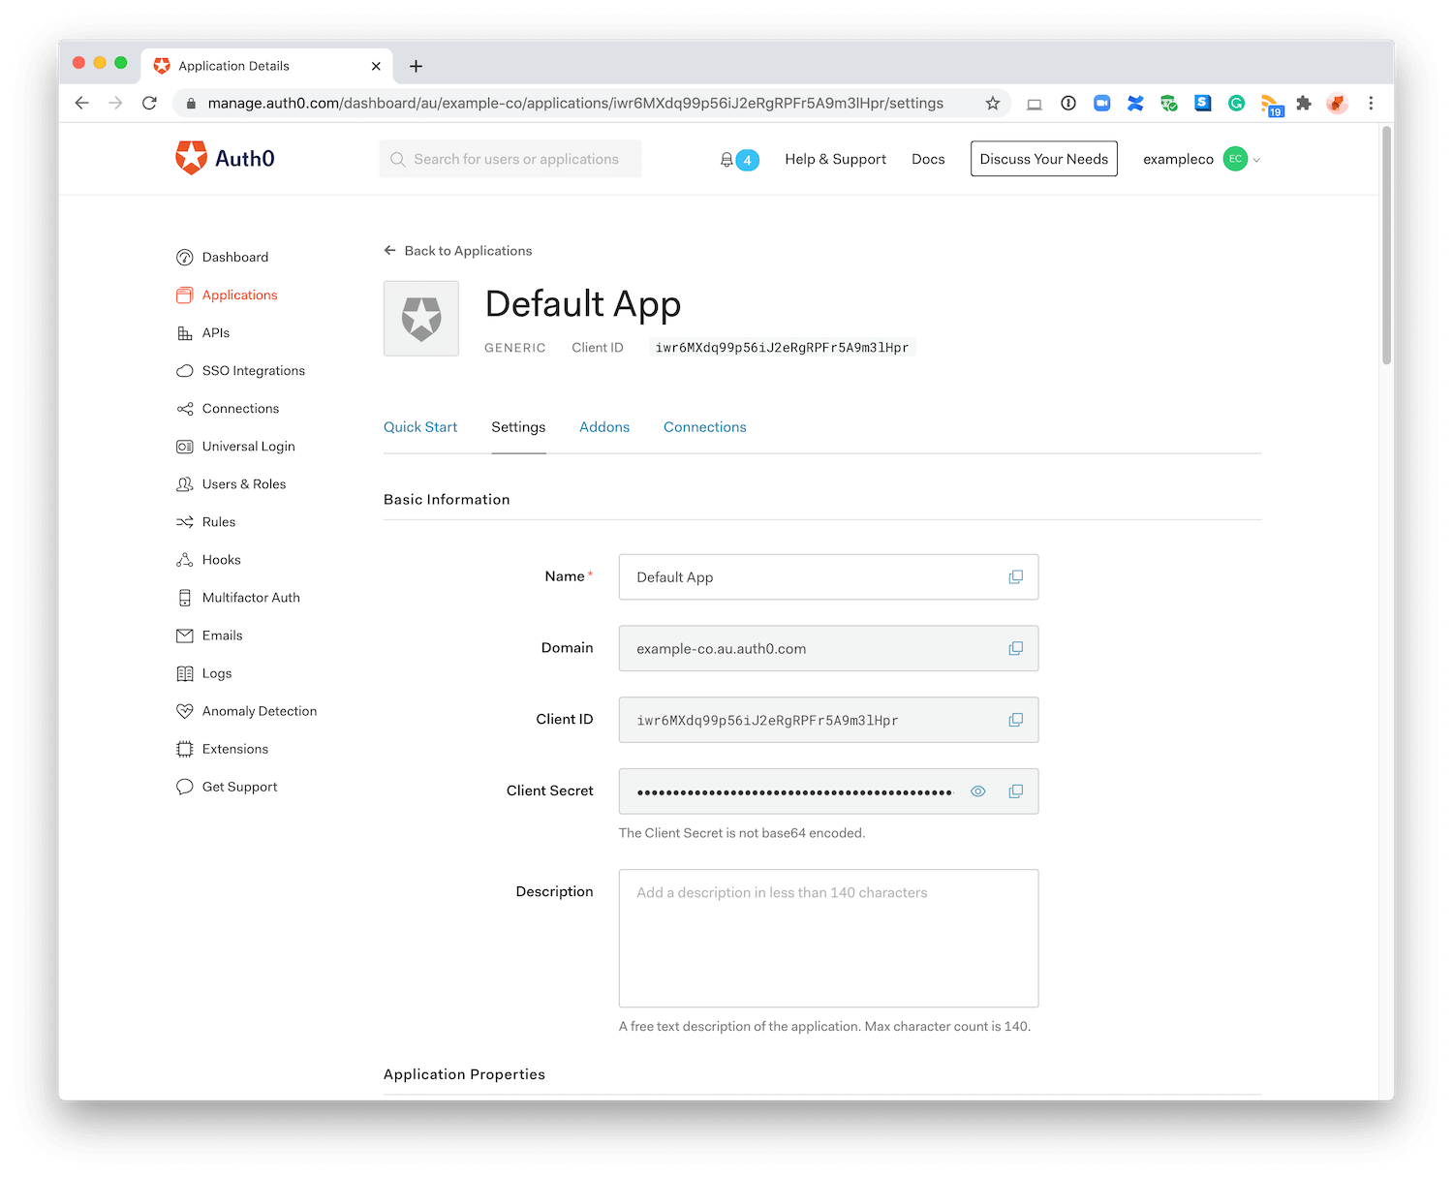Switch to the Quick Start tab
Screen dimensions: 1453x1178
coord(420,427)
